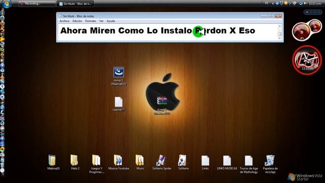
Task: Open the Formato menu in Notepad
Action: point(90,21)
